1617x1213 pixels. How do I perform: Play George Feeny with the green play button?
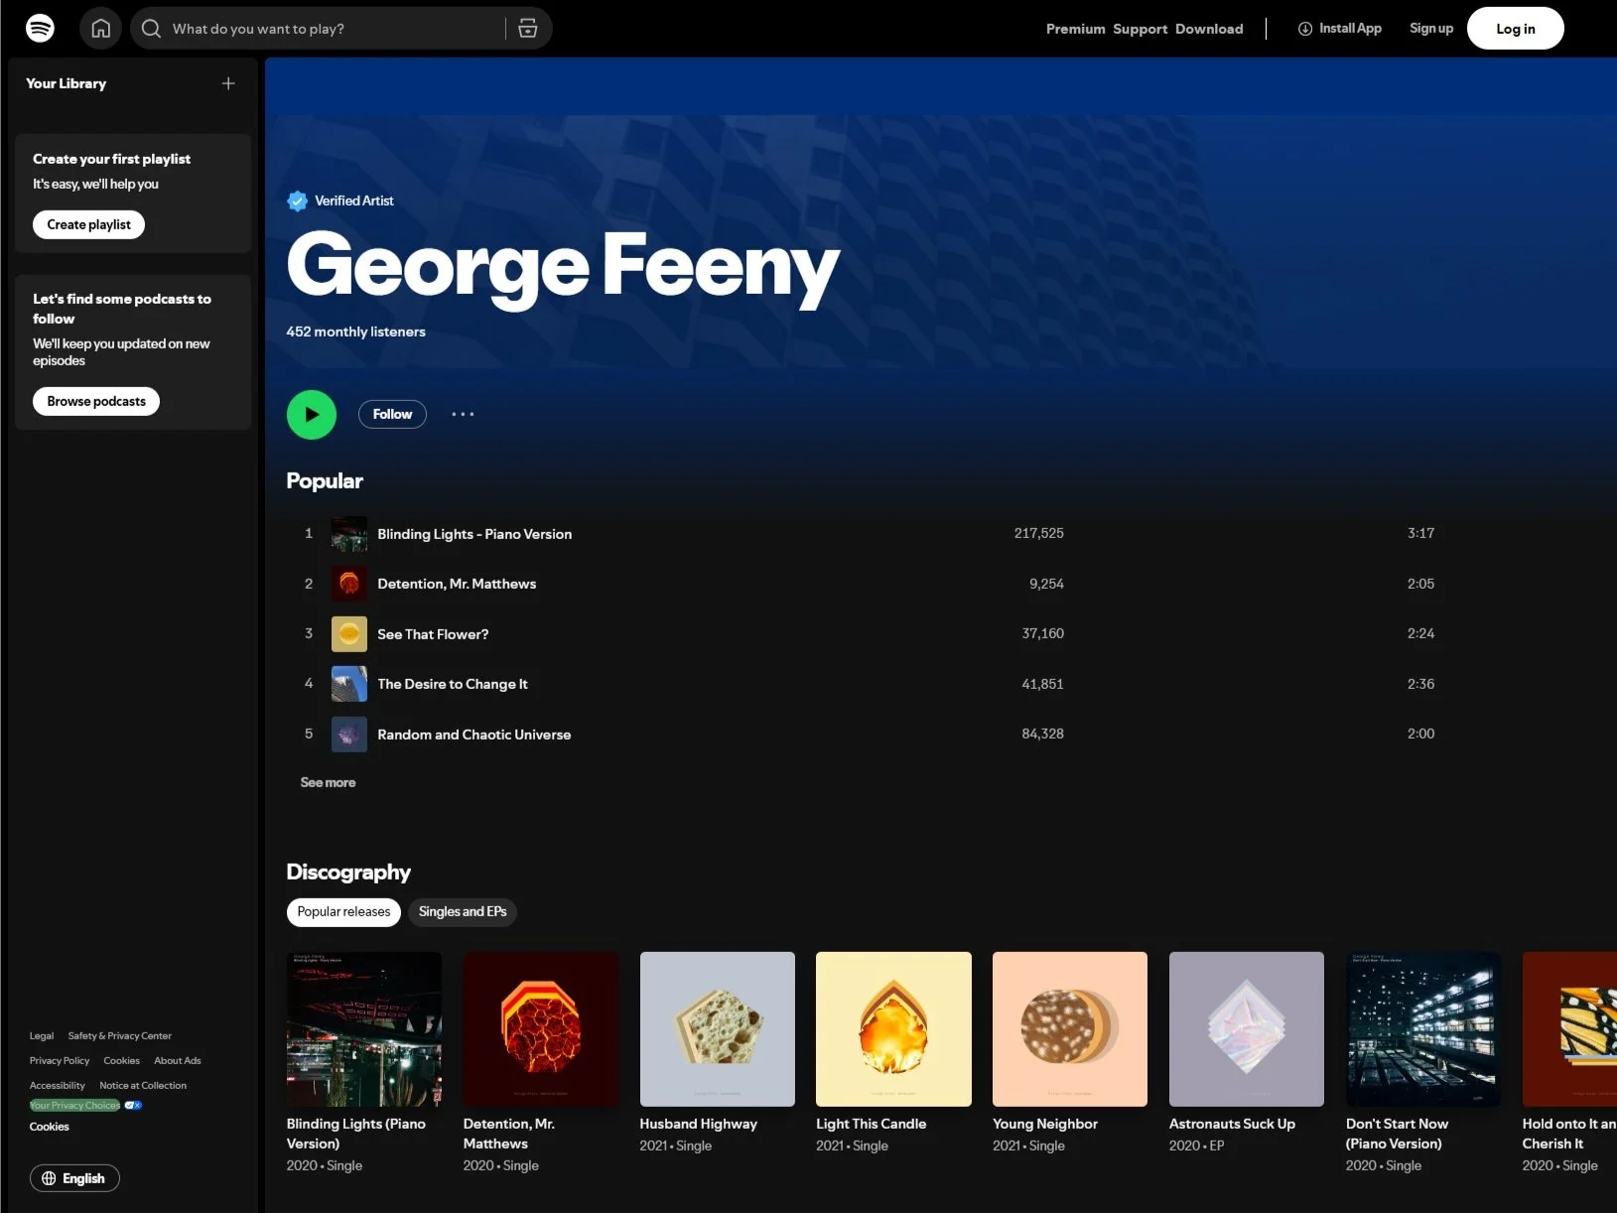coord(312,414)
